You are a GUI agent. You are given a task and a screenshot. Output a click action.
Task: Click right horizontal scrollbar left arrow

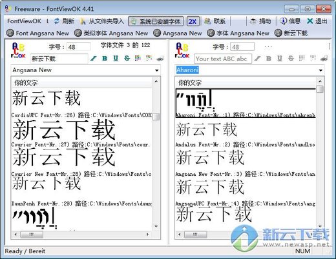[x=180, y=235]
